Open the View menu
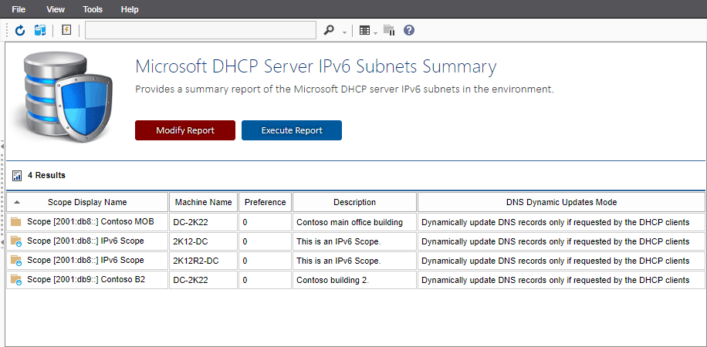The width and height of the screenshot is (707, 347). pyautogui.click(x=56, y=9)
